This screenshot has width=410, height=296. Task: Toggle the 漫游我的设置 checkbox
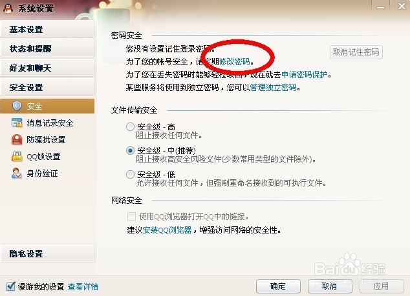pos(10,286)
